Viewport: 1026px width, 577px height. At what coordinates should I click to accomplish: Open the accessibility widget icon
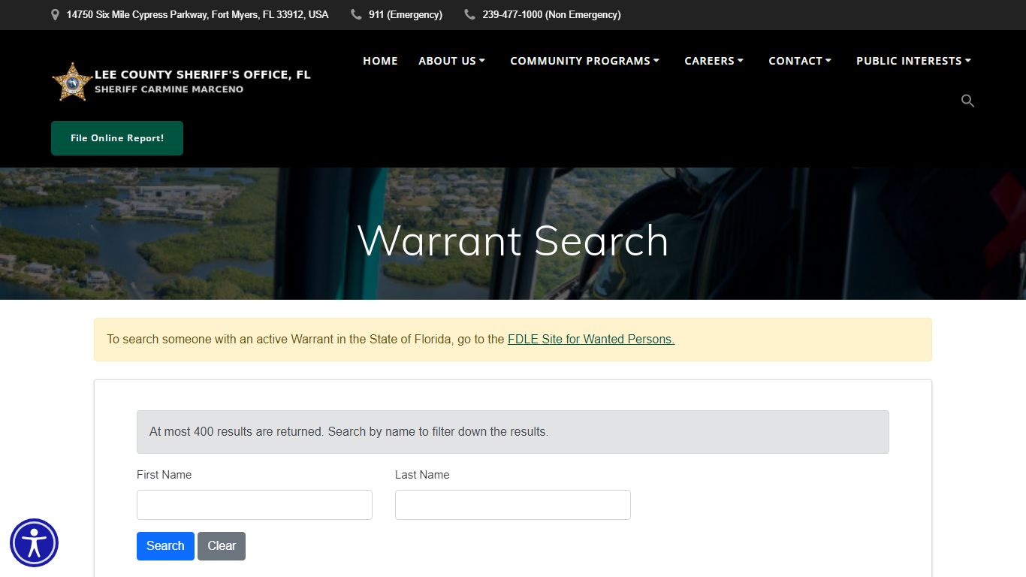[34, 542]
